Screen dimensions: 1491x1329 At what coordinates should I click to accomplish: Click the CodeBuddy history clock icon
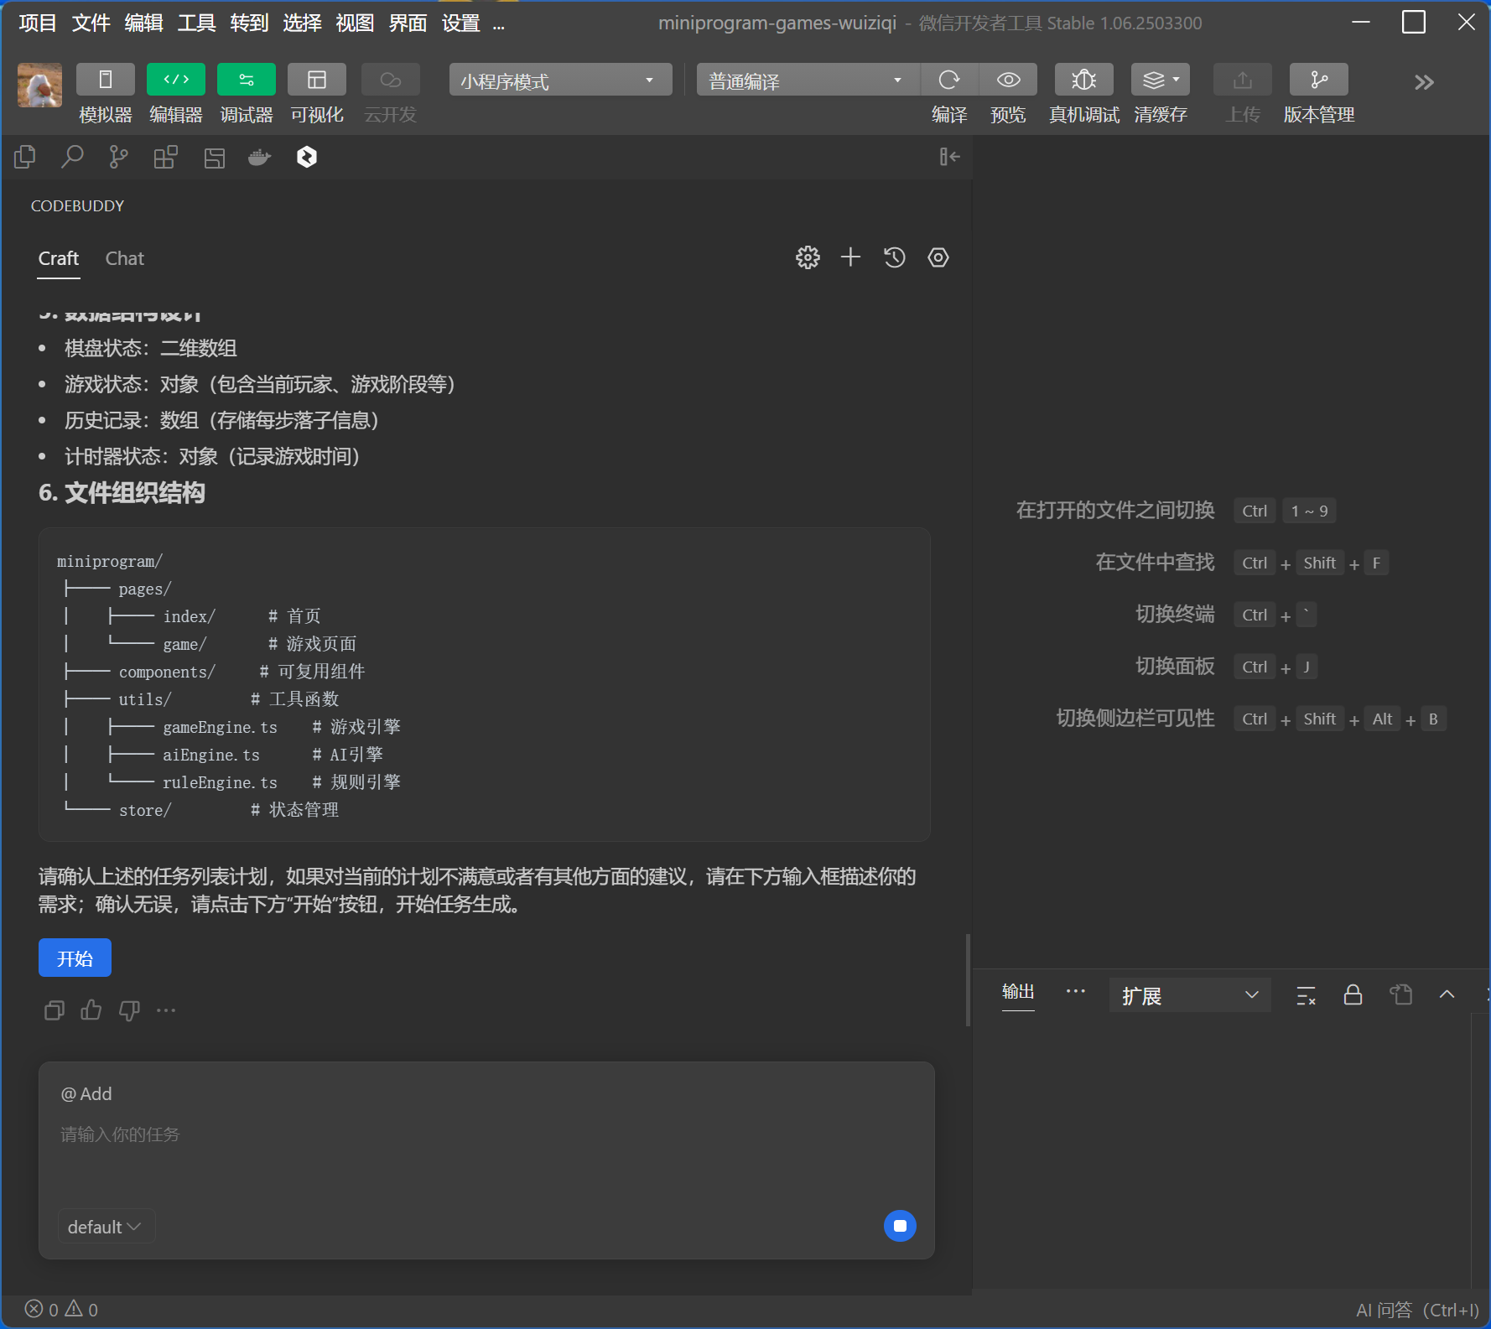click(895, 257)
